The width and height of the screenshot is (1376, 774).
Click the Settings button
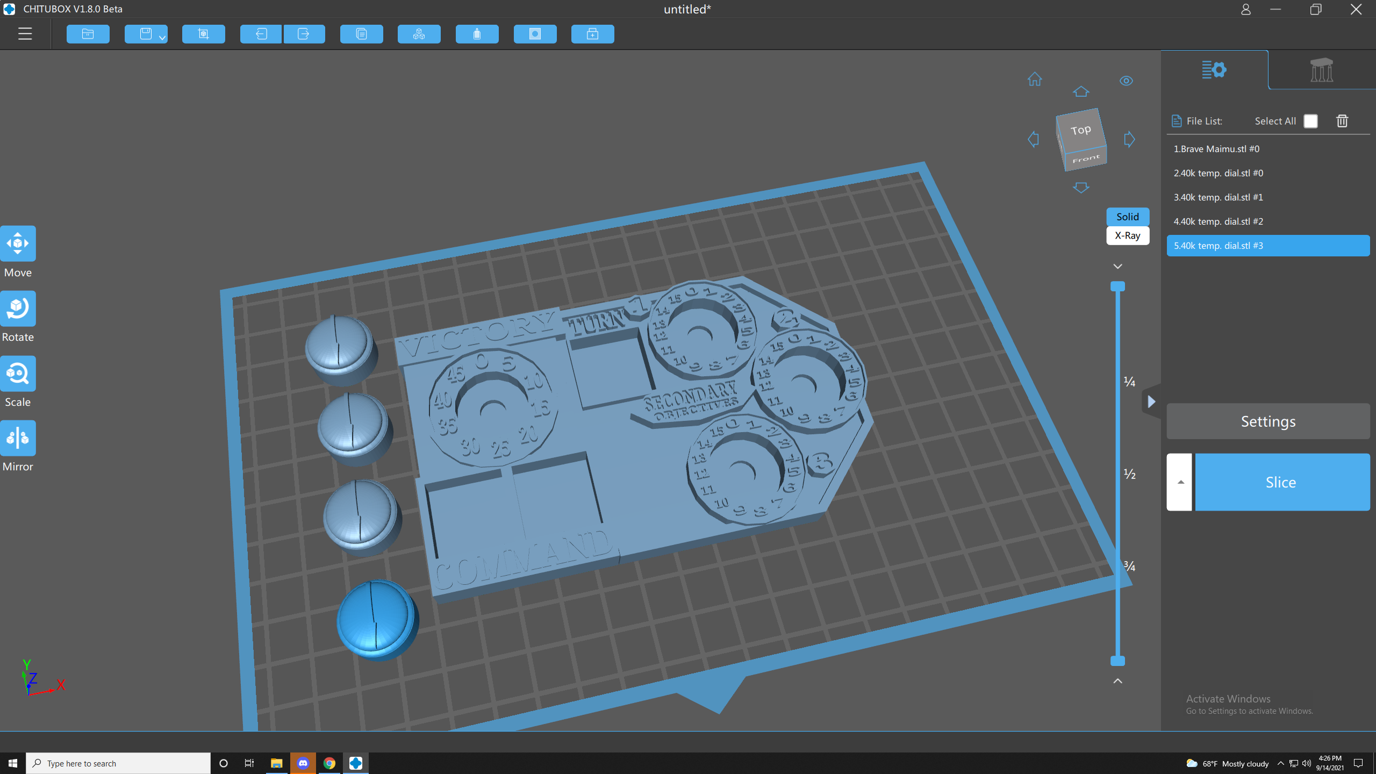[x=1267, y=421]
